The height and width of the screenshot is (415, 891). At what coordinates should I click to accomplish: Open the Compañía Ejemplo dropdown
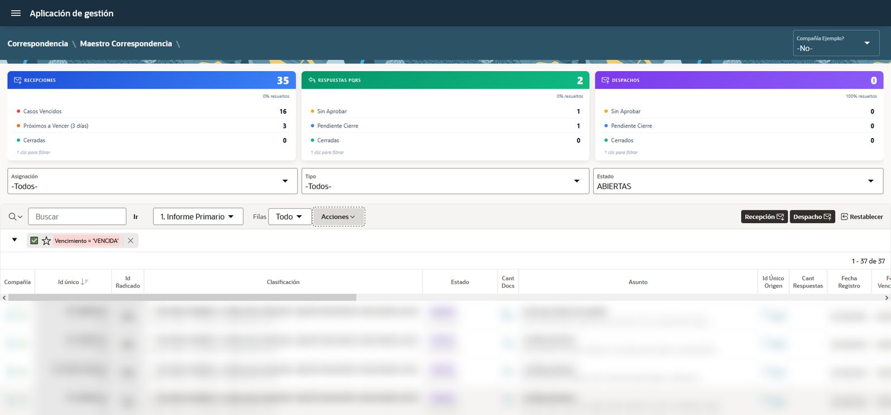[x=836, y=43]
